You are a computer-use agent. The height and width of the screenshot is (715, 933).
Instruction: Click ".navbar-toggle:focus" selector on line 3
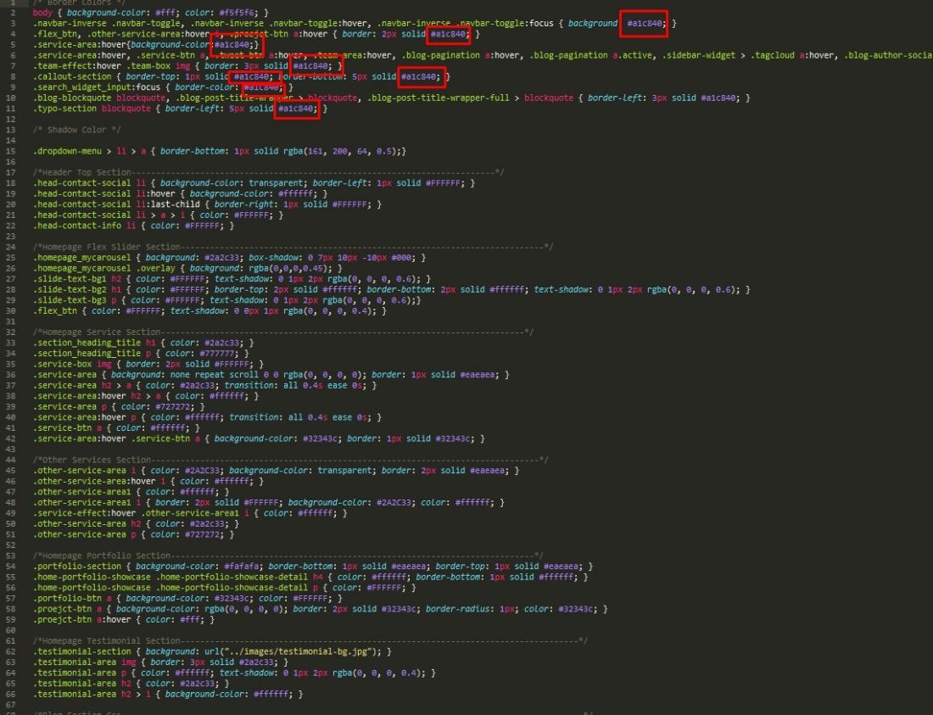point(505,23)
